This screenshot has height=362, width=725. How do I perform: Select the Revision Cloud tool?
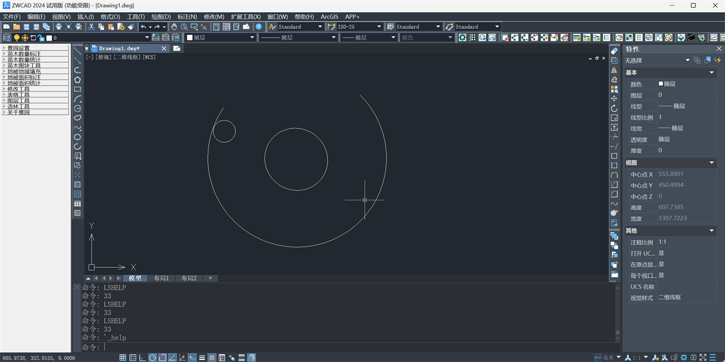77,118
